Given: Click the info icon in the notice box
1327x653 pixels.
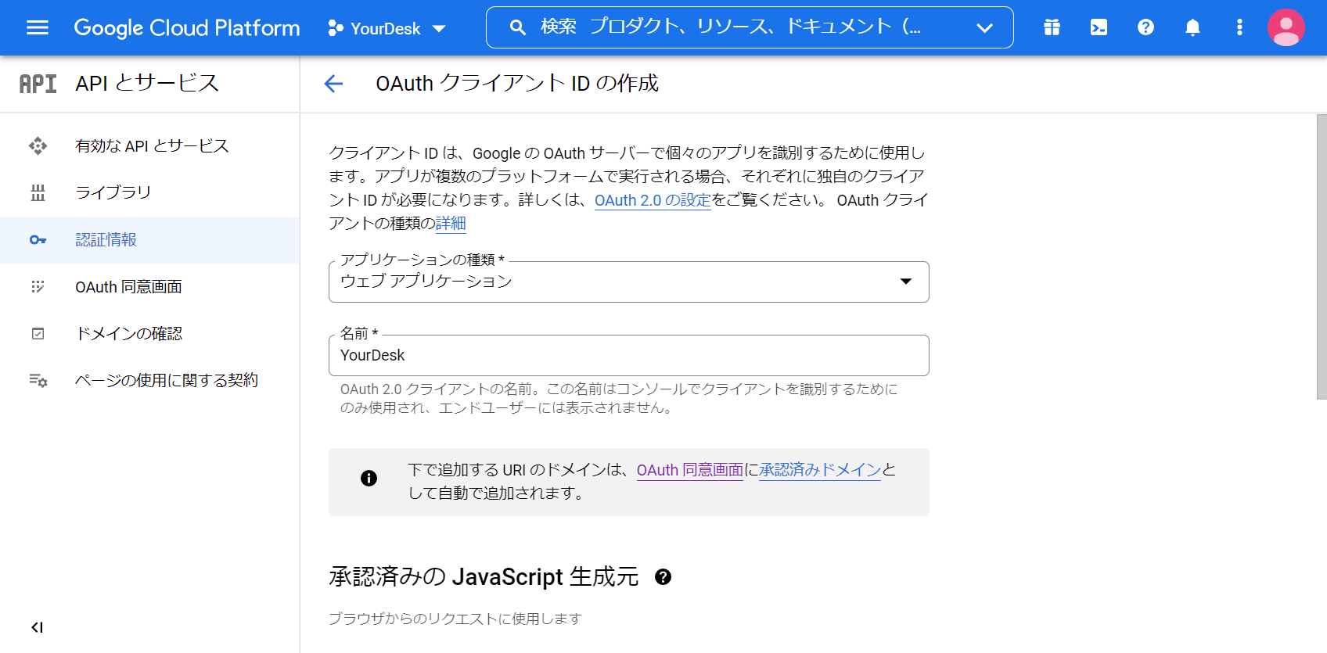Looking at the screenshot, I should (x=369, y=478).
